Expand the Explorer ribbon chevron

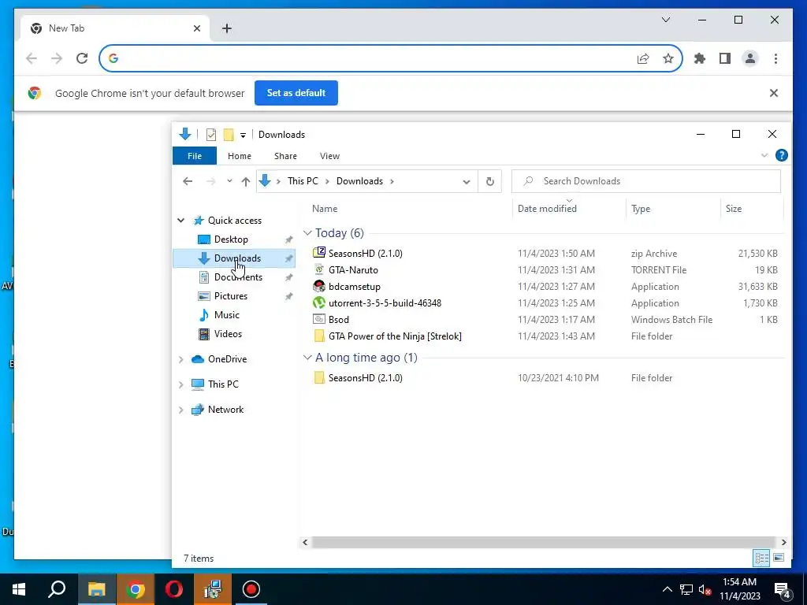coord(764,155)
